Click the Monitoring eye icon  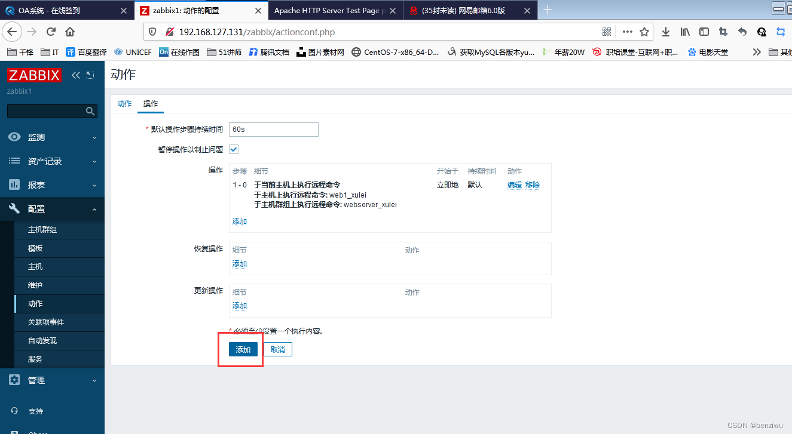point(14,137)
